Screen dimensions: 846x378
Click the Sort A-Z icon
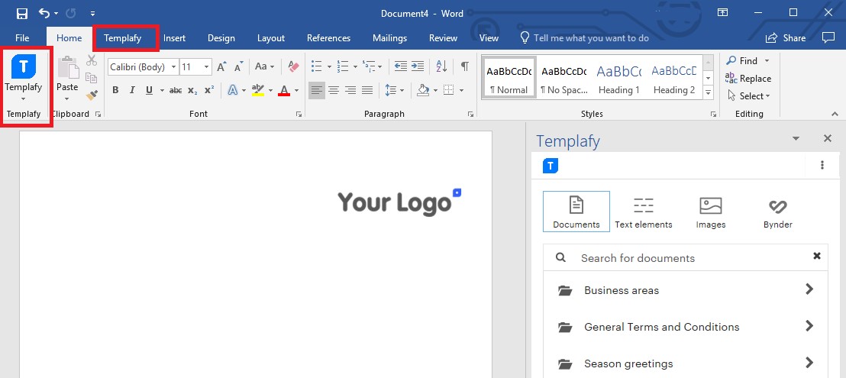pyautogui.click(x=441, y=66)
